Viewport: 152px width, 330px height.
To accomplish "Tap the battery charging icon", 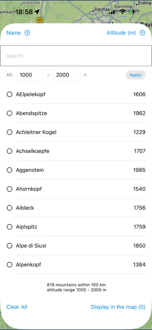I will [x=134, y=12].
